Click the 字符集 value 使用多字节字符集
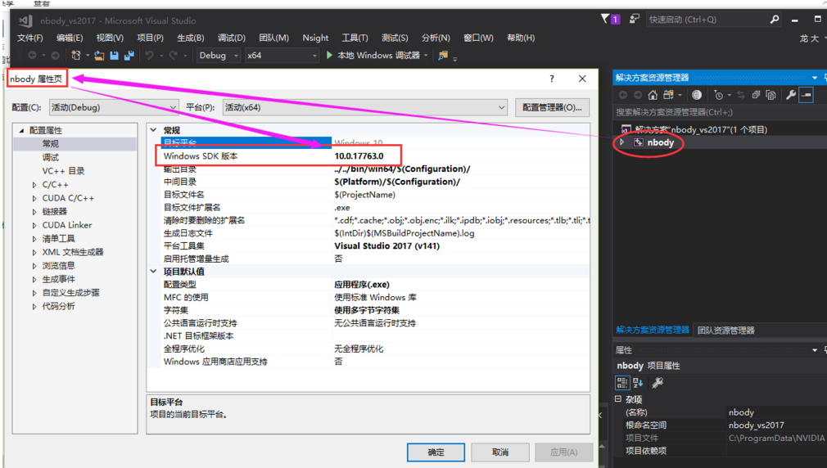The height and width of the screenshot is (468, 827). click(367, 310)
